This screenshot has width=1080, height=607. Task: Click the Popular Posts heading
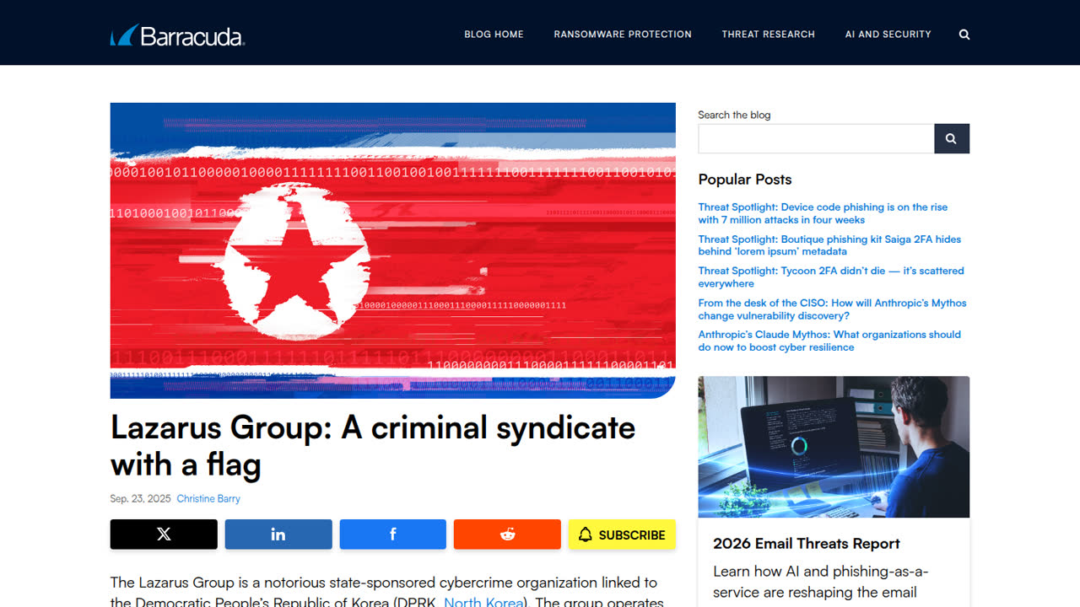(745, 180)
